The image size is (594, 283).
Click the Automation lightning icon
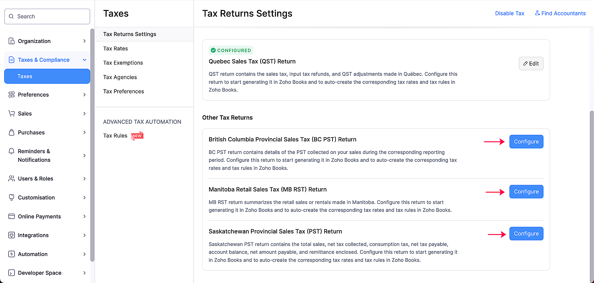pos(11,254)
